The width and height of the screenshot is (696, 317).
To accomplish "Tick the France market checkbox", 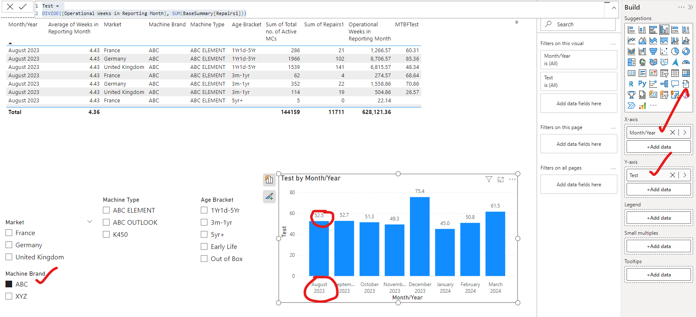I will pyautogui.click(x=9, y=233).
